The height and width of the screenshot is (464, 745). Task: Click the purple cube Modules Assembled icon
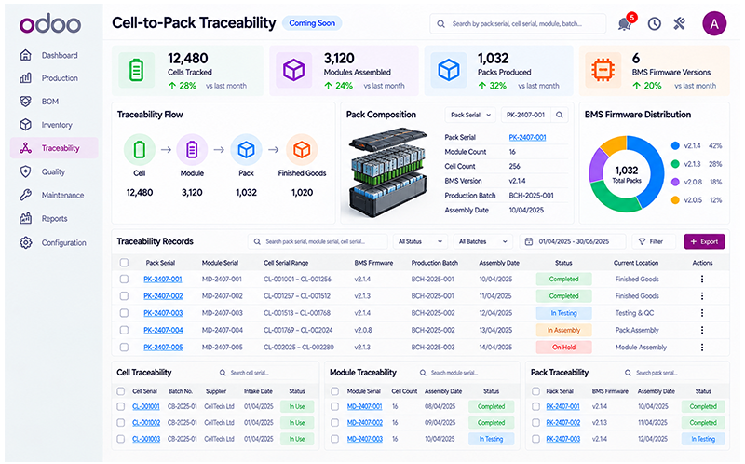click(293, 70)
